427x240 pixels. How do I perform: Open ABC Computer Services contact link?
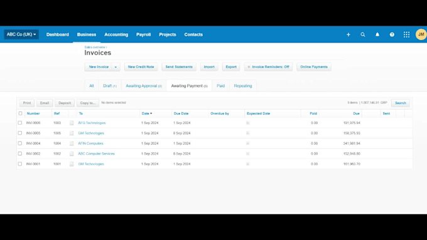(97, 154)
